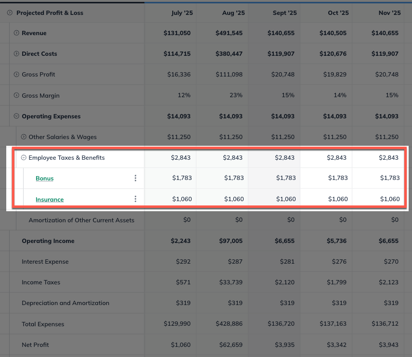Open the Bonus line item

[x=44, y=178]
